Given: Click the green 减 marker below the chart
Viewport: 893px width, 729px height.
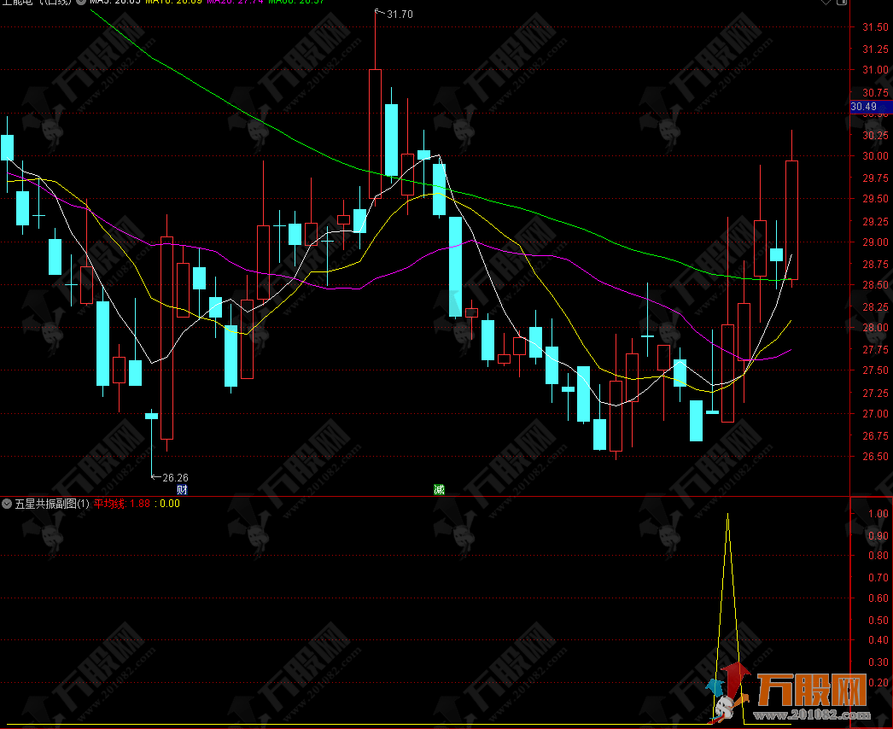Looking at the screenshot, I should point(439,490).
